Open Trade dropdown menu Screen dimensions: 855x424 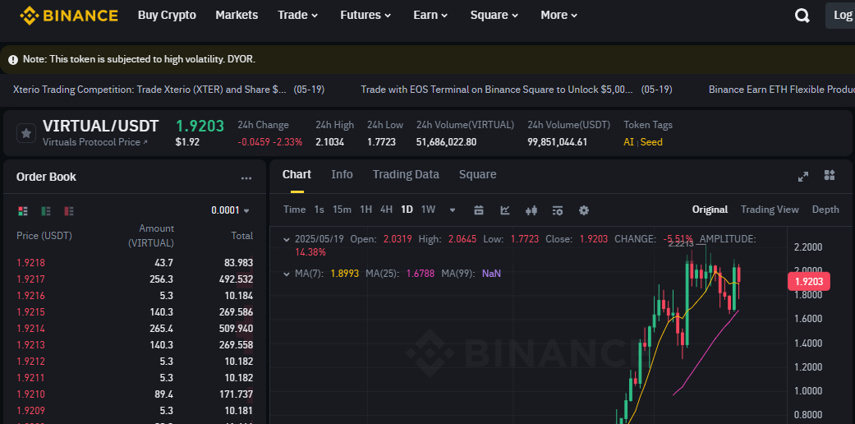click(x=297, y=16)
